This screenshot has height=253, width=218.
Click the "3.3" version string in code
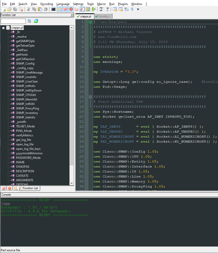130,72
